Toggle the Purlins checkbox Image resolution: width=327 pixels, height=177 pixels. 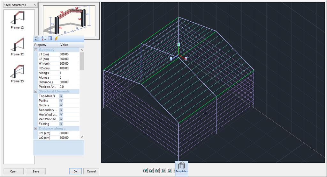pos(61,101)
